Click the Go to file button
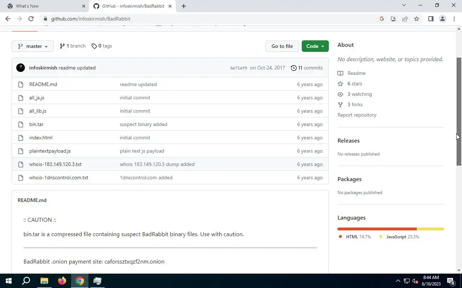 [282, 46]
